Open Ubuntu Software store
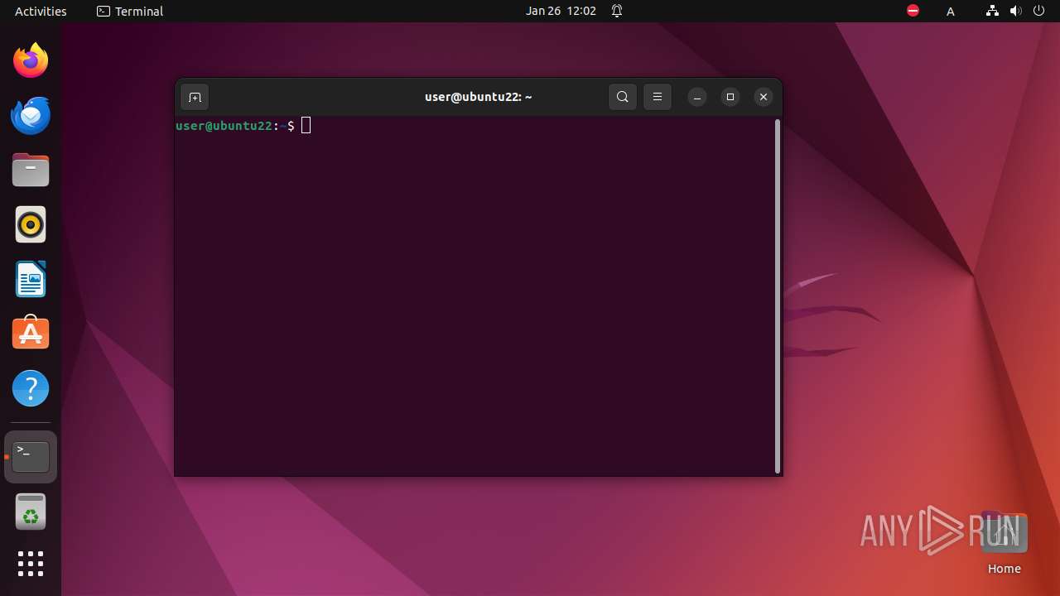 click(x=31, y=334)
